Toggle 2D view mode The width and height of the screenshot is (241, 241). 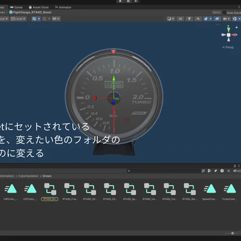coord(180,19)
